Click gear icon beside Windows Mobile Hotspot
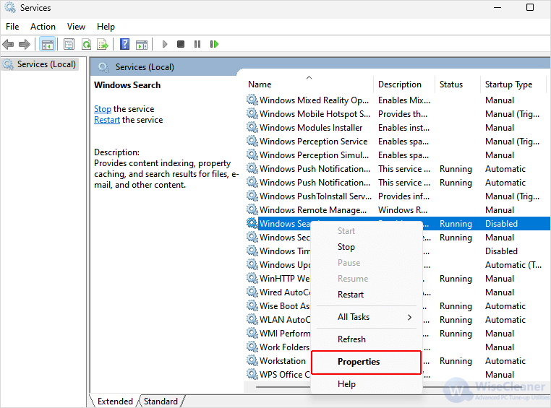This screenshot has width=551, height=408. pyautogui.click(x=252, y=113)
